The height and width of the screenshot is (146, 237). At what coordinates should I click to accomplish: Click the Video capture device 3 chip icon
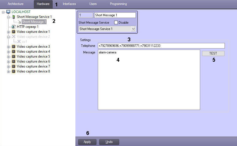14,47
